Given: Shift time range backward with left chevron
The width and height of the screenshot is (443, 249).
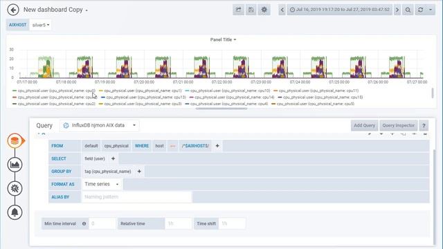Looking at the screenshot, I should (282, 10).
